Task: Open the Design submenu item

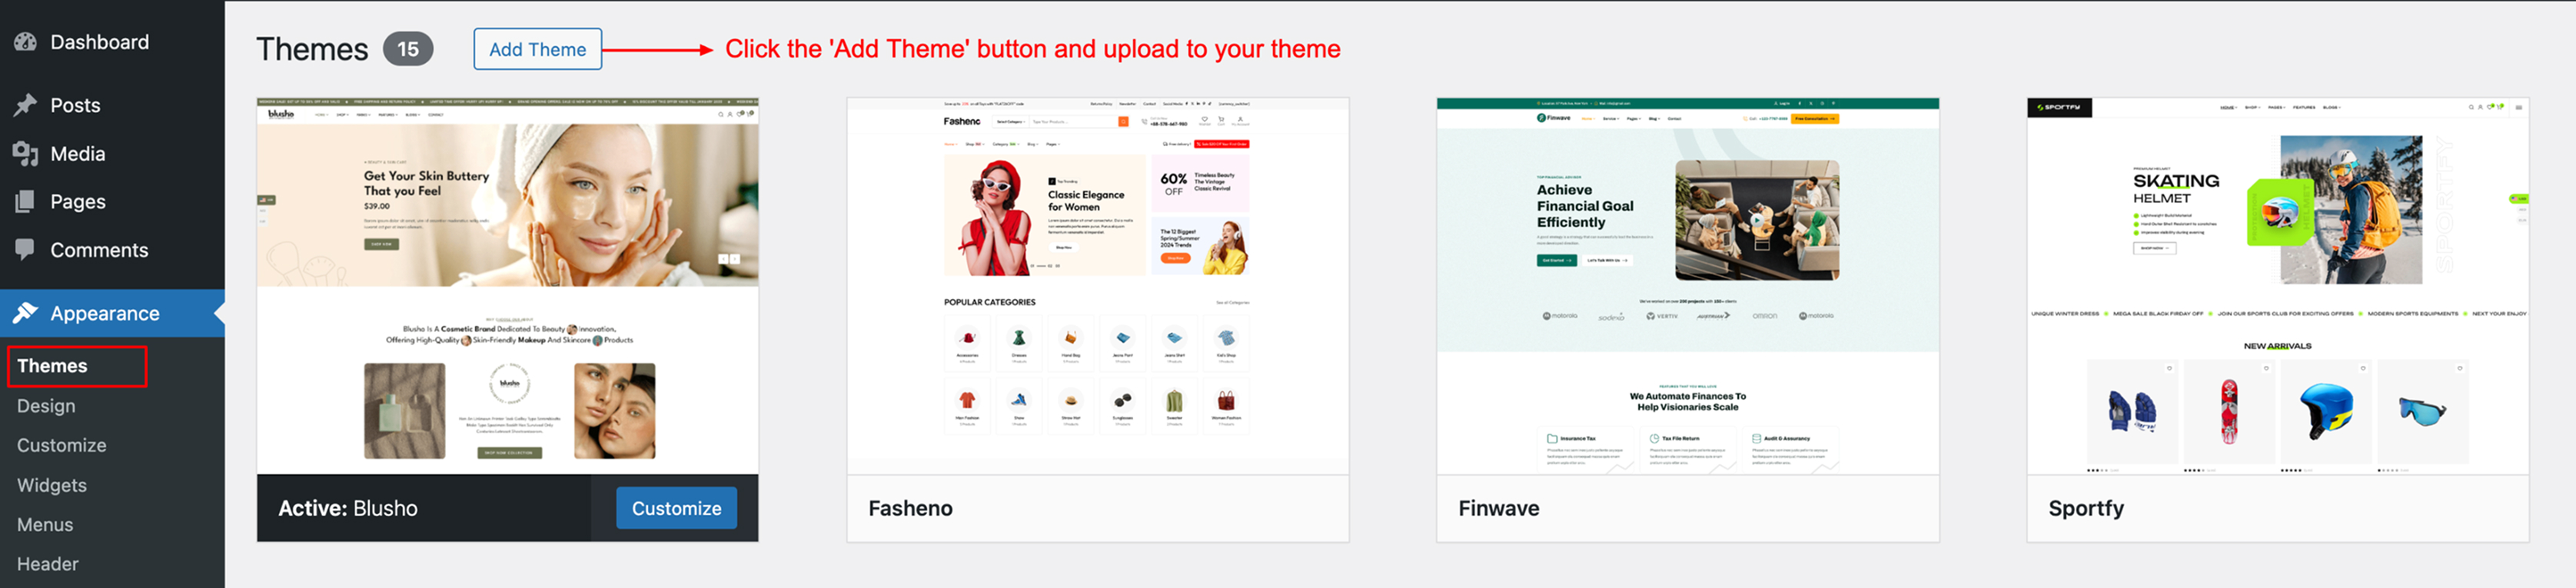Action: click(x=46, y=406)
